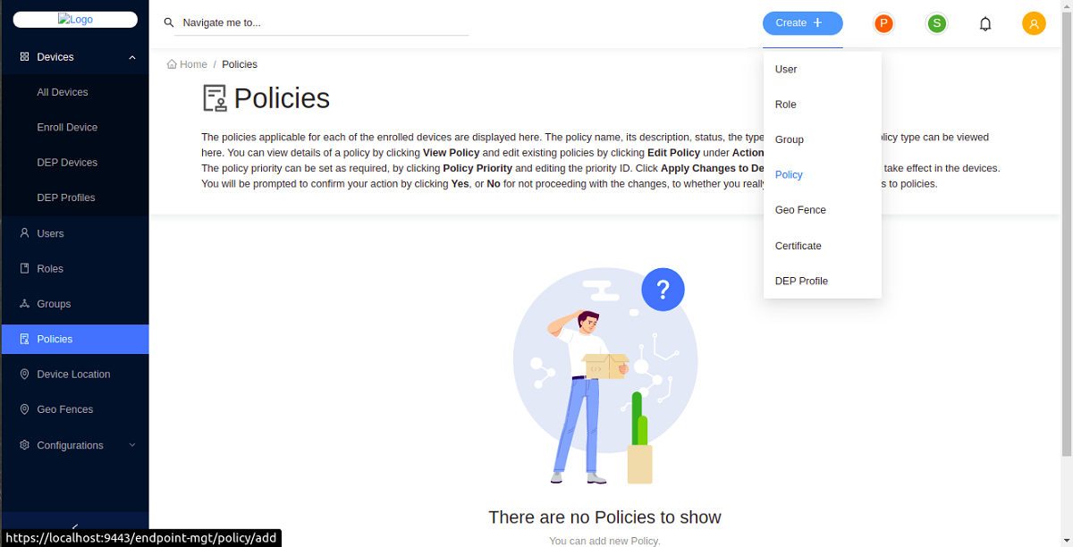Open the orange user profile avatar
Screen dimensions: 1073x547
[1034, 24]
